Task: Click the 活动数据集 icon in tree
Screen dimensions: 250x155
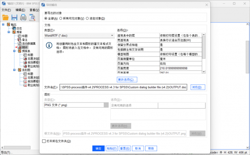Action: click(x=19, y=43)
